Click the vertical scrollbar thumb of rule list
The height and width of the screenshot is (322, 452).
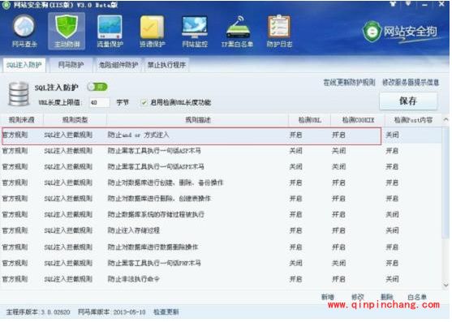tap(446, 182)
